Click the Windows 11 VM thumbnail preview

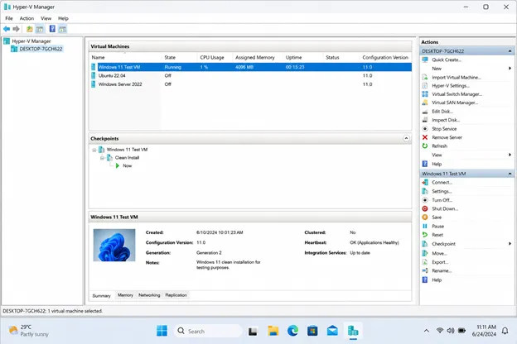pos(114,246)
